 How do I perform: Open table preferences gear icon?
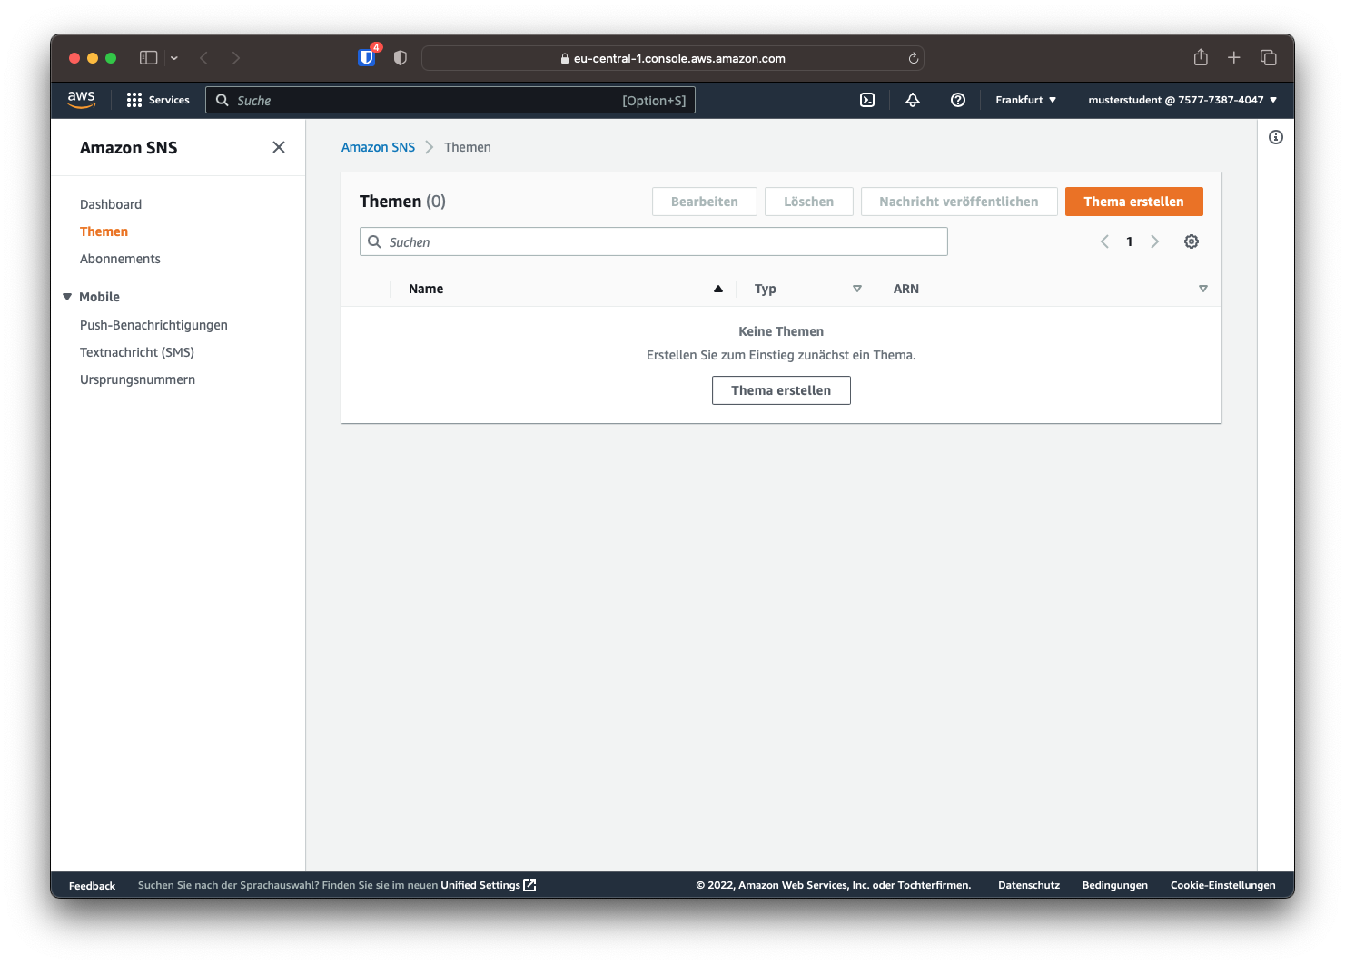pyautogui.click(x=1192, y=241)
